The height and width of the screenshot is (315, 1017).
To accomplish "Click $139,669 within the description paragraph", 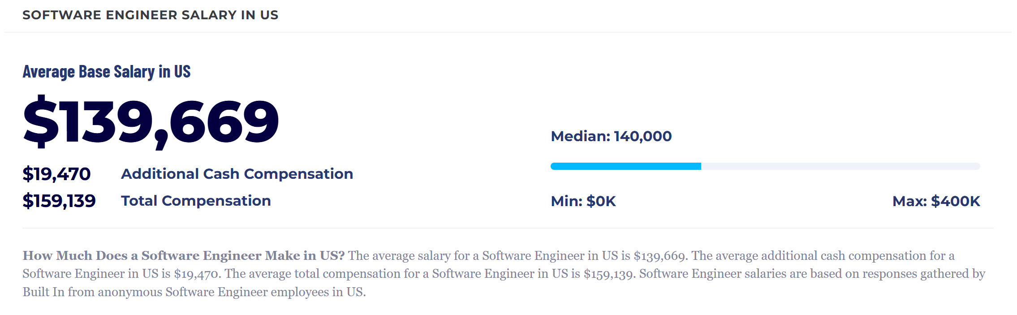I will pos(660,256).
